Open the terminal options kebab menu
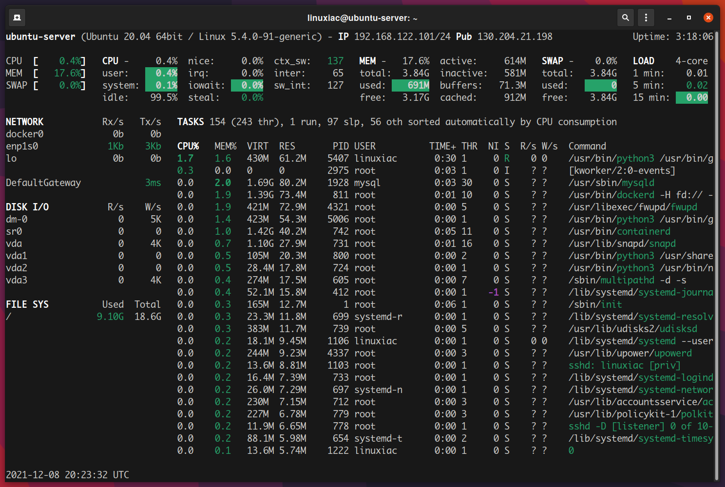The image size is (725, 487). coord(646,18)
